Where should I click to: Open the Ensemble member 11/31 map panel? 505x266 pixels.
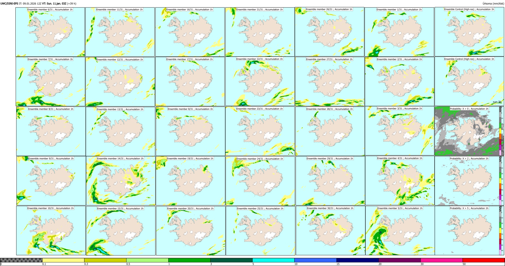point(120,32)
